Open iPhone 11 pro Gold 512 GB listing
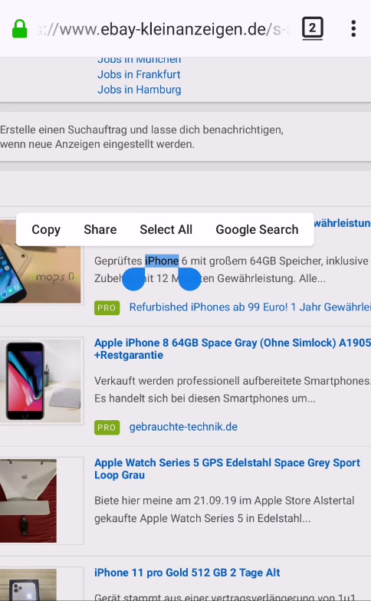Screen dimensions: 371x601 coord(187,573)
